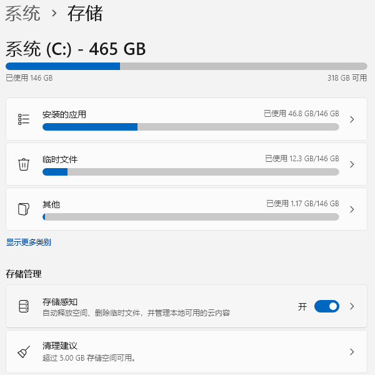Viewport: 375px width, 375px height.
Task: Click the 存储 breadcrumb title
Action: (x=85, y=14)
